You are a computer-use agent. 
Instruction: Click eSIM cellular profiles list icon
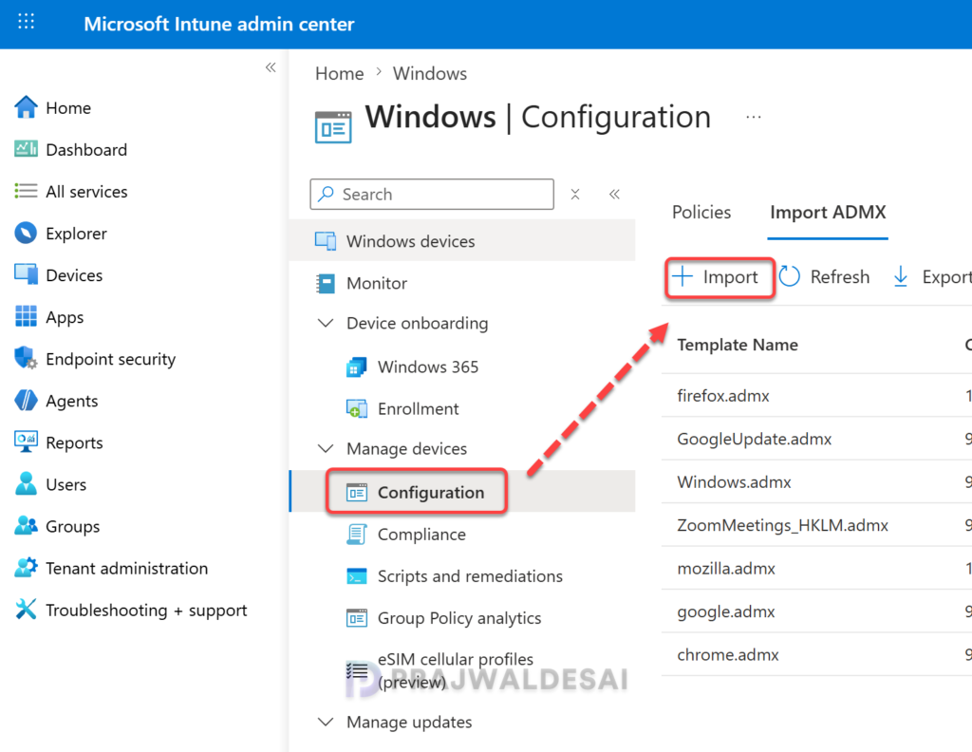pos(357,670)
